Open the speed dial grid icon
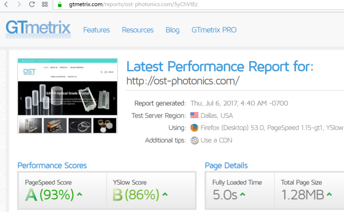 (x=45, y=4)
